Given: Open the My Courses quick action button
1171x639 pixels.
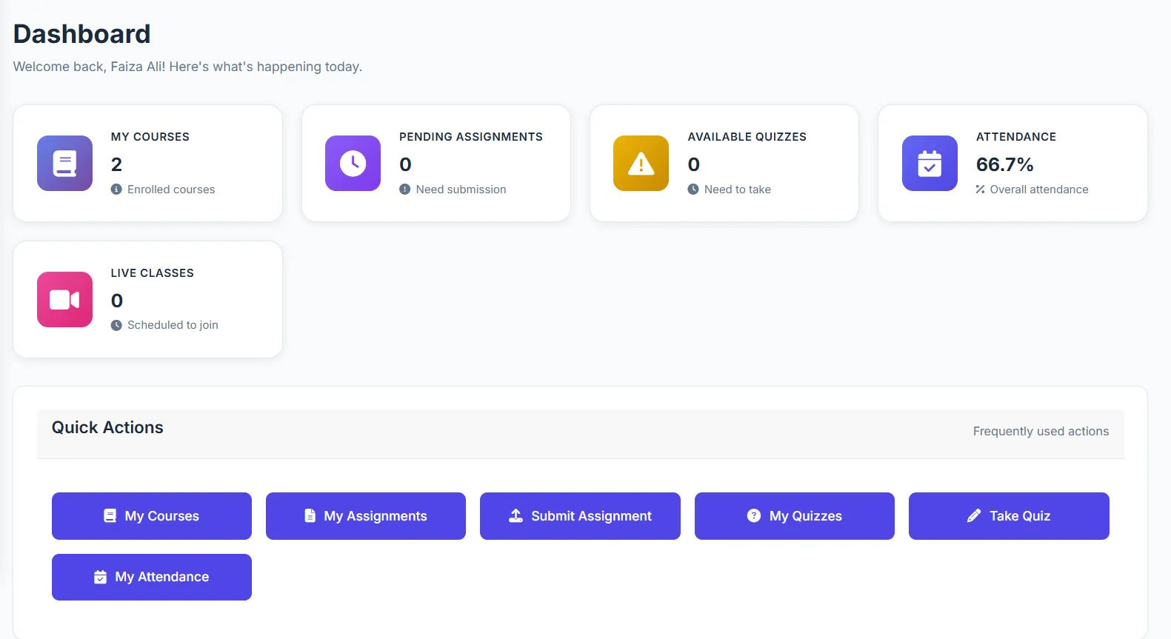Looking at the screenshot, I should [152, 516].
